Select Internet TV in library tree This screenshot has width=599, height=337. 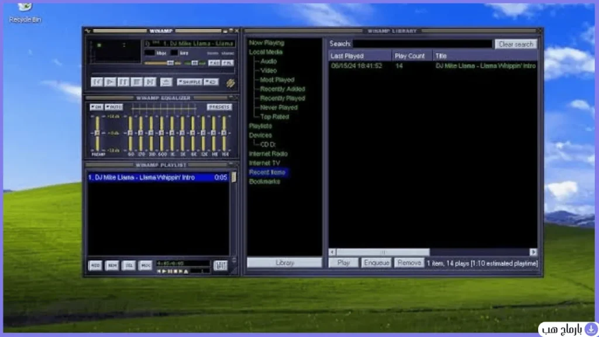click(x=264, y=163)
